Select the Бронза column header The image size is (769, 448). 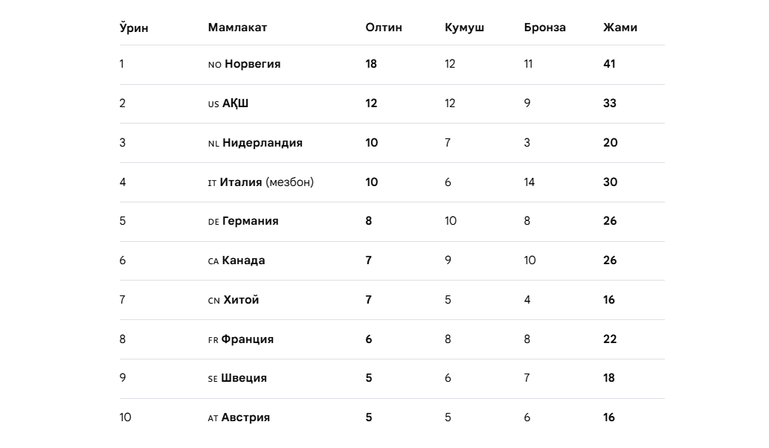(544, 28)
